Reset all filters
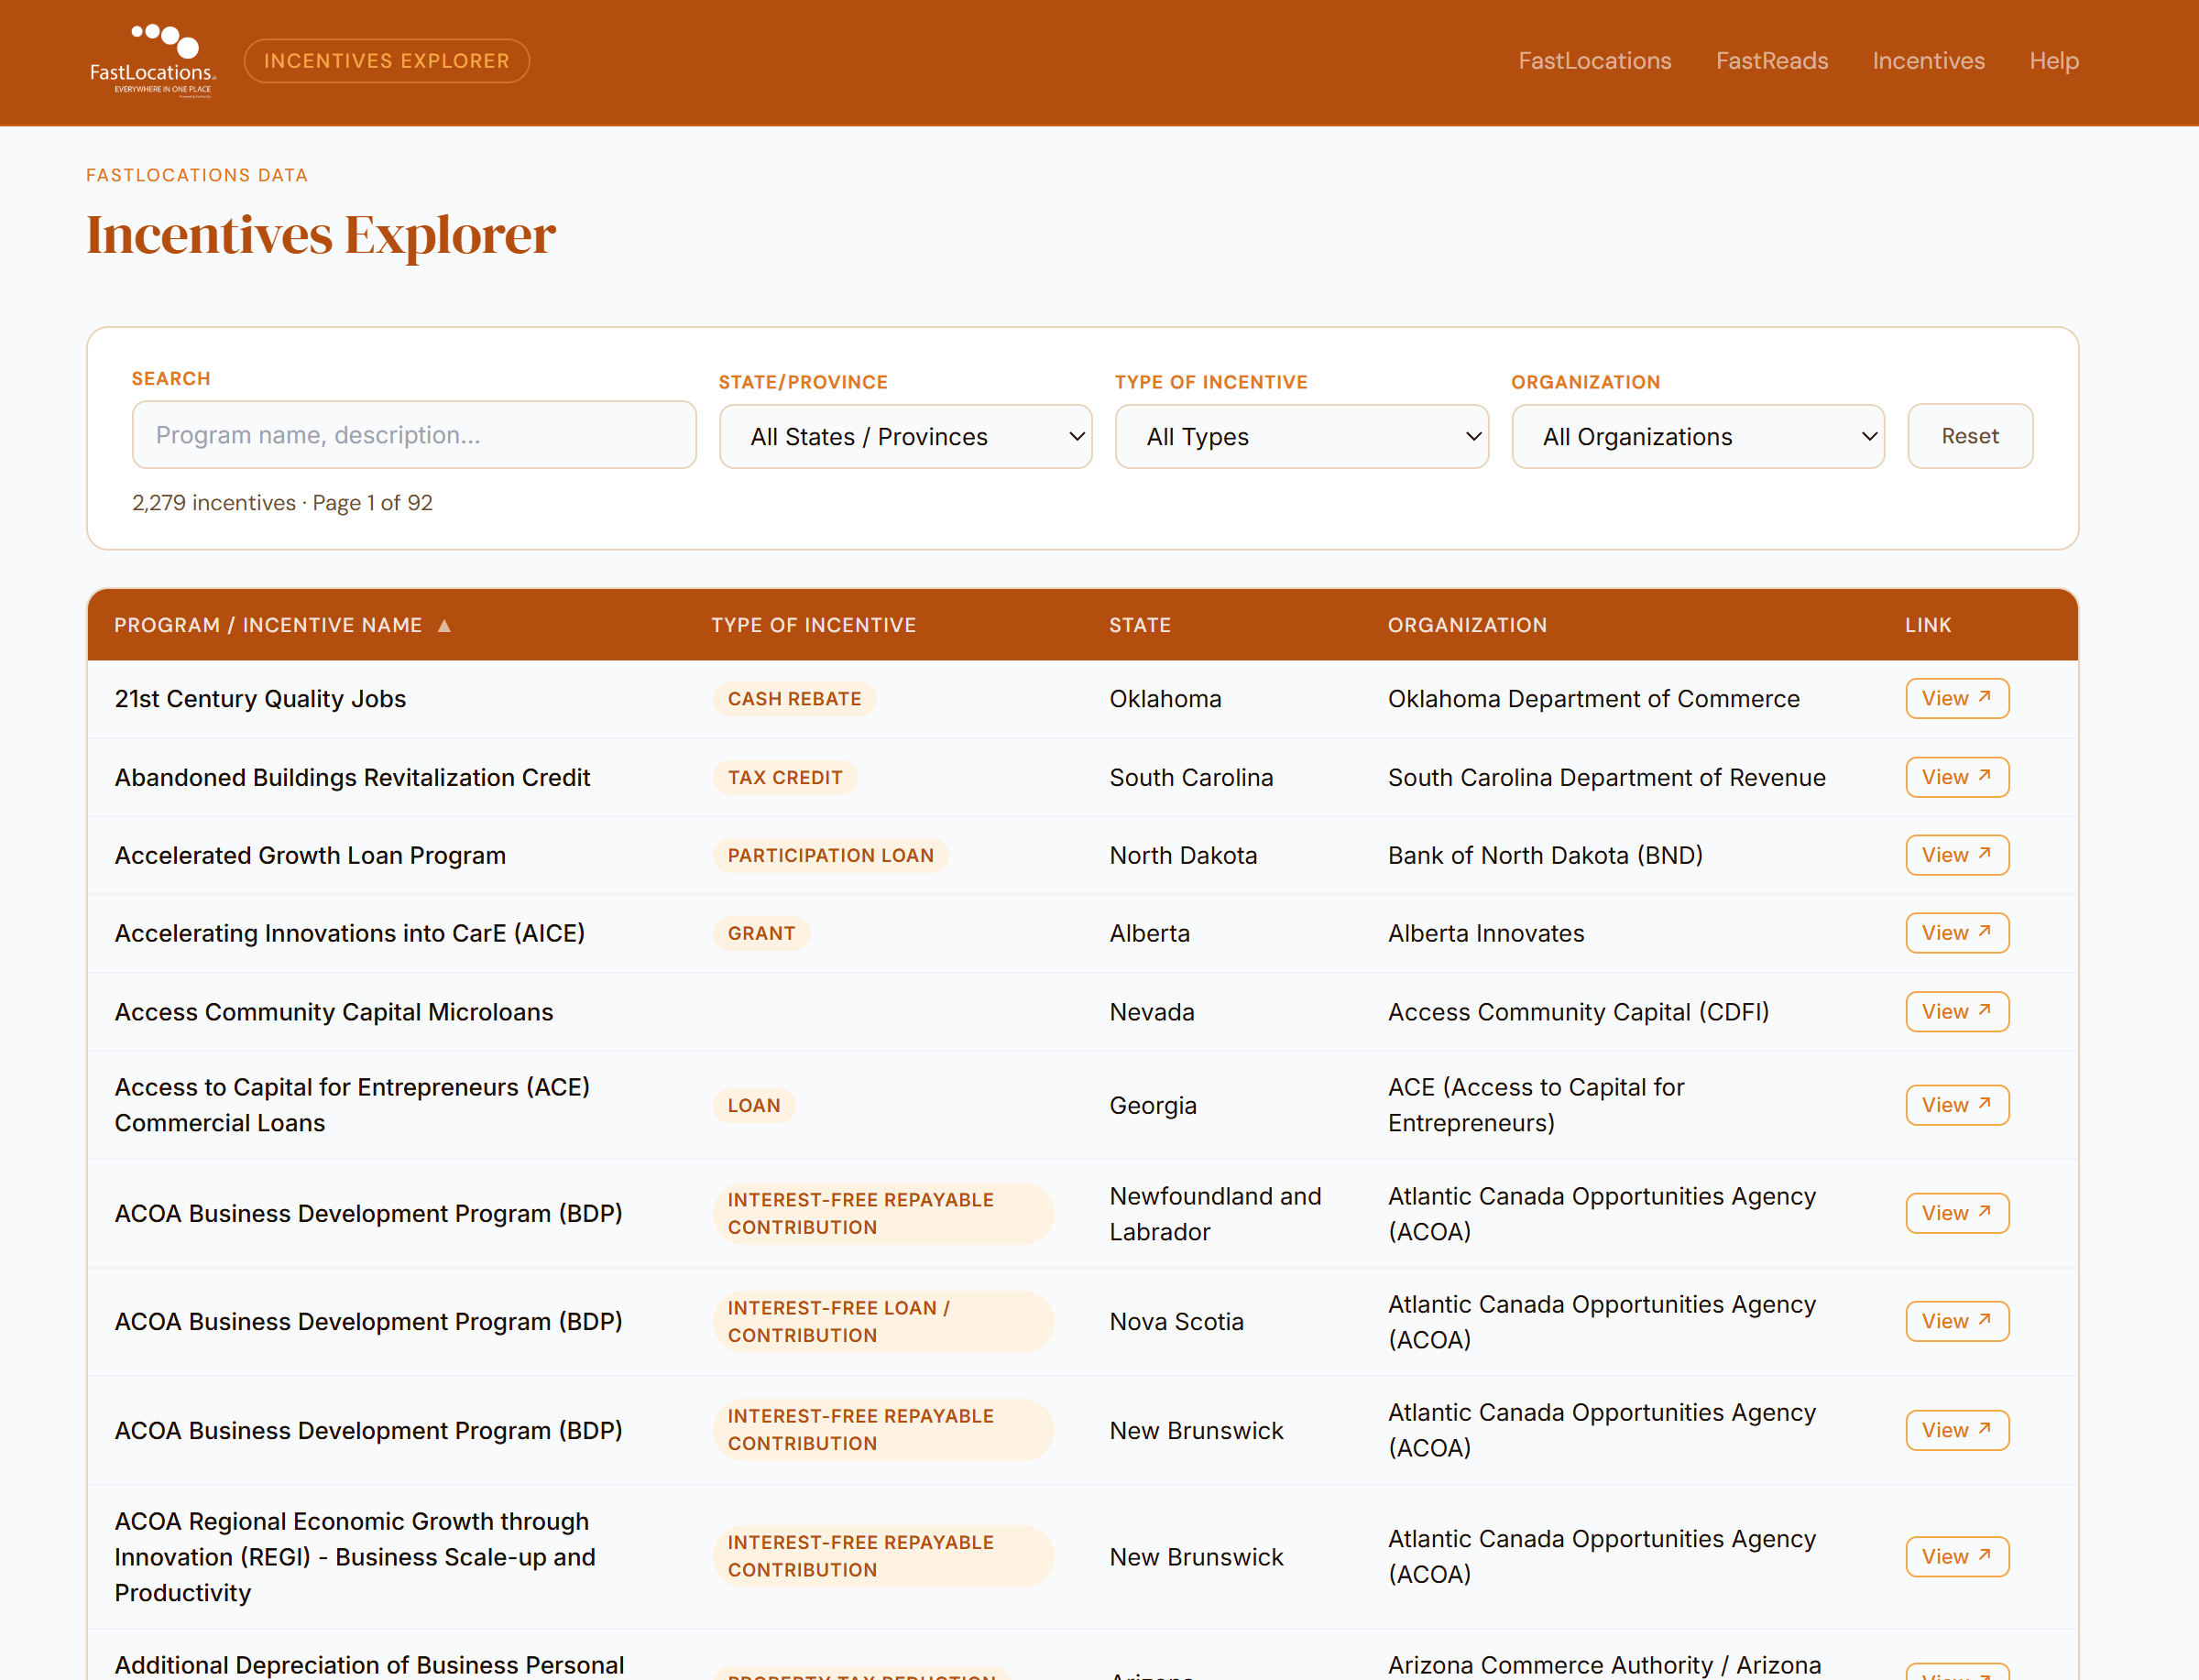Image resolution: width=2199 pixels, height=1680 pixels. pos(1970,436)
